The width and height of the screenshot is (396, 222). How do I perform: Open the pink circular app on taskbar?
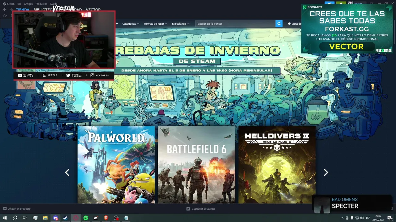[x=76, y=218]
